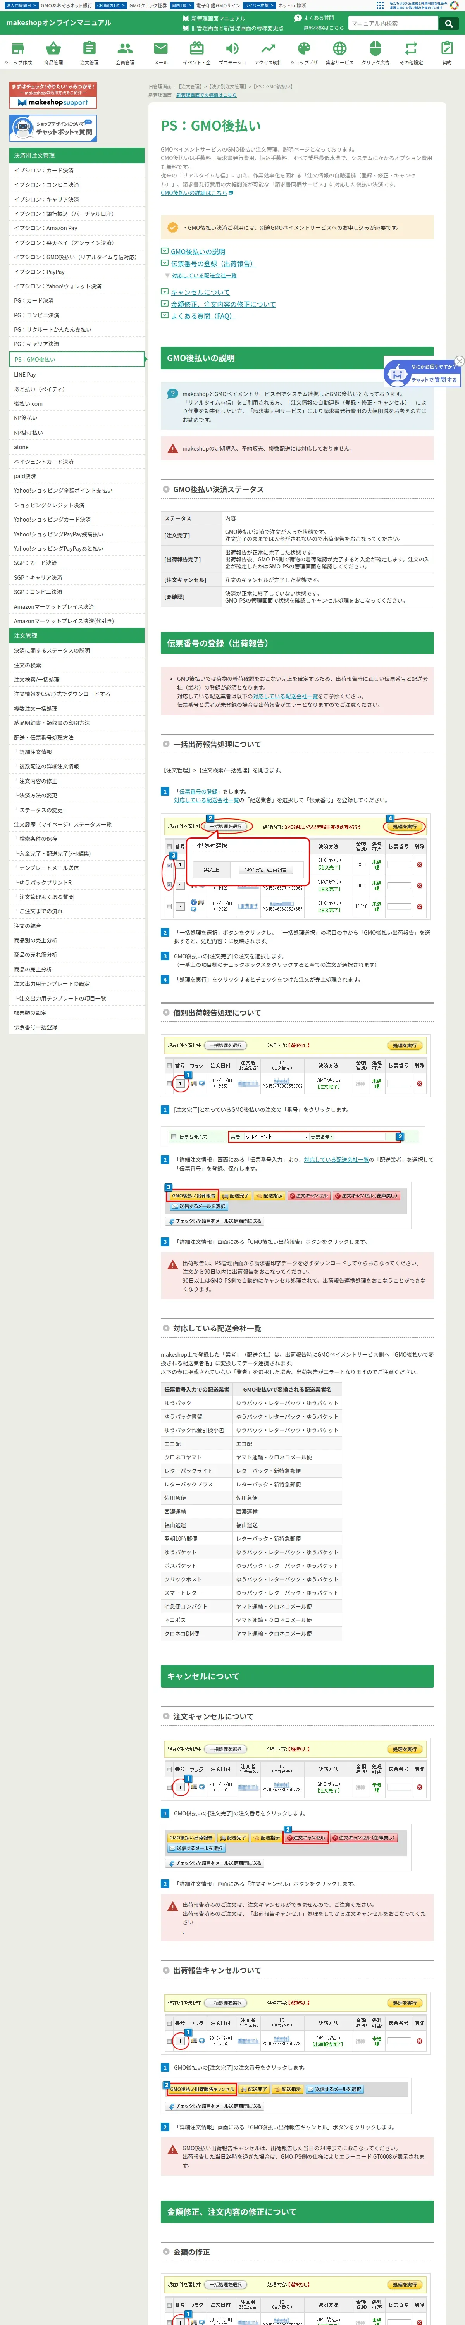Screen dimensions: 465x2325
Task: Select LINE Pay in sidebar
Action: pyautogui.click(x=77, y=375)
